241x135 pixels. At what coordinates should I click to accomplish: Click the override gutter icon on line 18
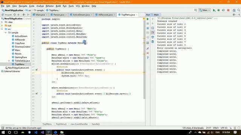(x=37, y=70)
